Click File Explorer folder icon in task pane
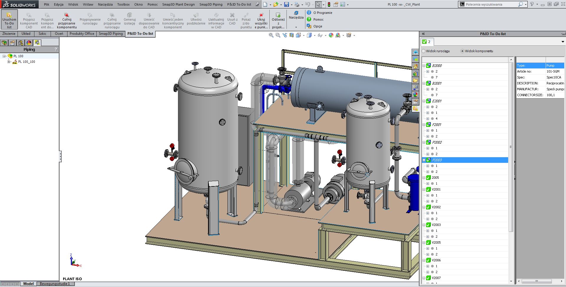The width and height of the screenshot is (566, 287). [x=415, y=81]
